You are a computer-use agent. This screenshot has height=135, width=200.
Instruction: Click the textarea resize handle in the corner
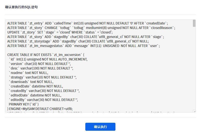click(x=194, y=111)
